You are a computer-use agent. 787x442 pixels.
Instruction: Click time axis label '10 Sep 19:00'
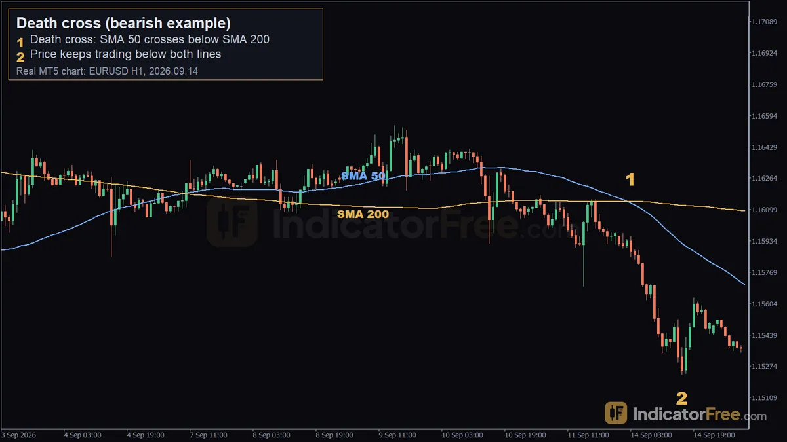(x=525, y=435)
